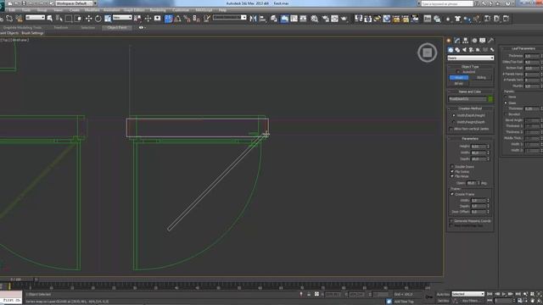This screenshot has width=543, height=305.
Task: Click the BiFold door type button
Action: pos(458,84)
